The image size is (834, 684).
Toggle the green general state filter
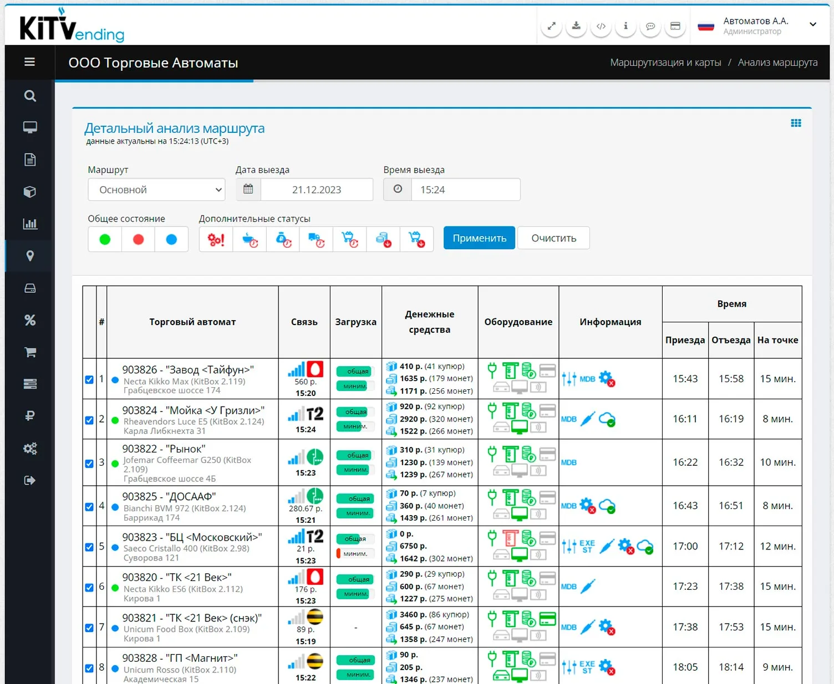[105, 239]
